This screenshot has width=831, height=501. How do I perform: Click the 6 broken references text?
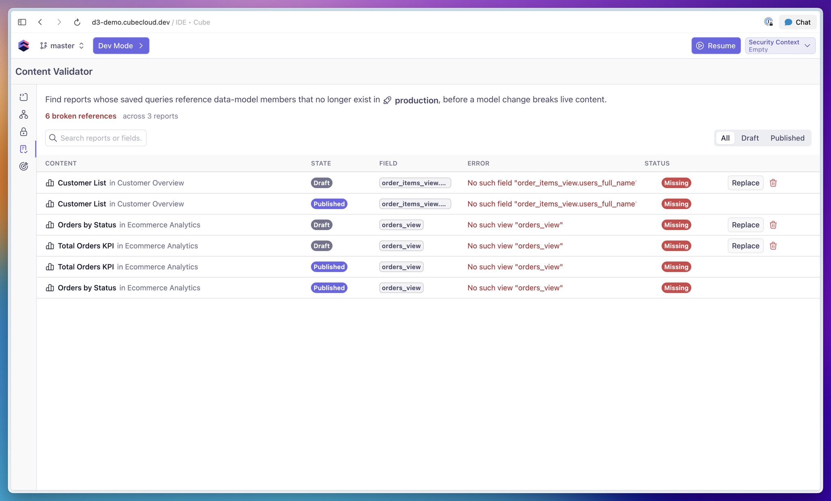coord(81,116)
